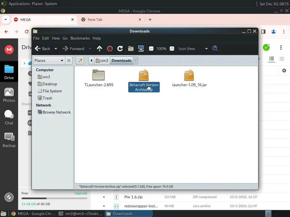Open vm3 in Places sidebar
This screenshot has height=217, width=290.
click(x=44, y=77)
